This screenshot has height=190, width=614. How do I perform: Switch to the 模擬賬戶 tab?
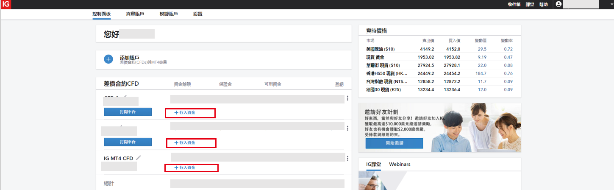(169, 14)
